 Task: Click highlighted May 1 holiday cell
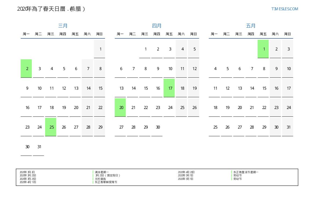click(263, 49)
